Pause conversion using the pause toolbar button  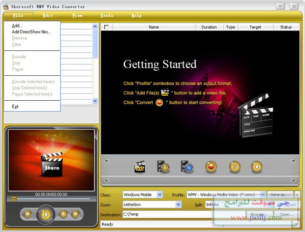click(x=235, y=166)
